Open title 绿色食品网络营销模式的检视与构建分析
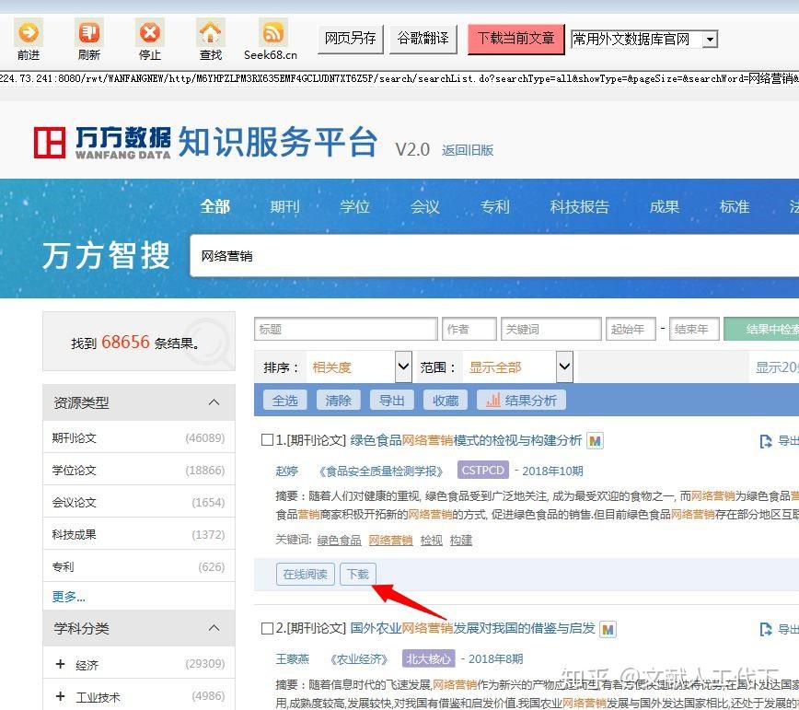This screenshot has width=799, height=710. [466, 440]
